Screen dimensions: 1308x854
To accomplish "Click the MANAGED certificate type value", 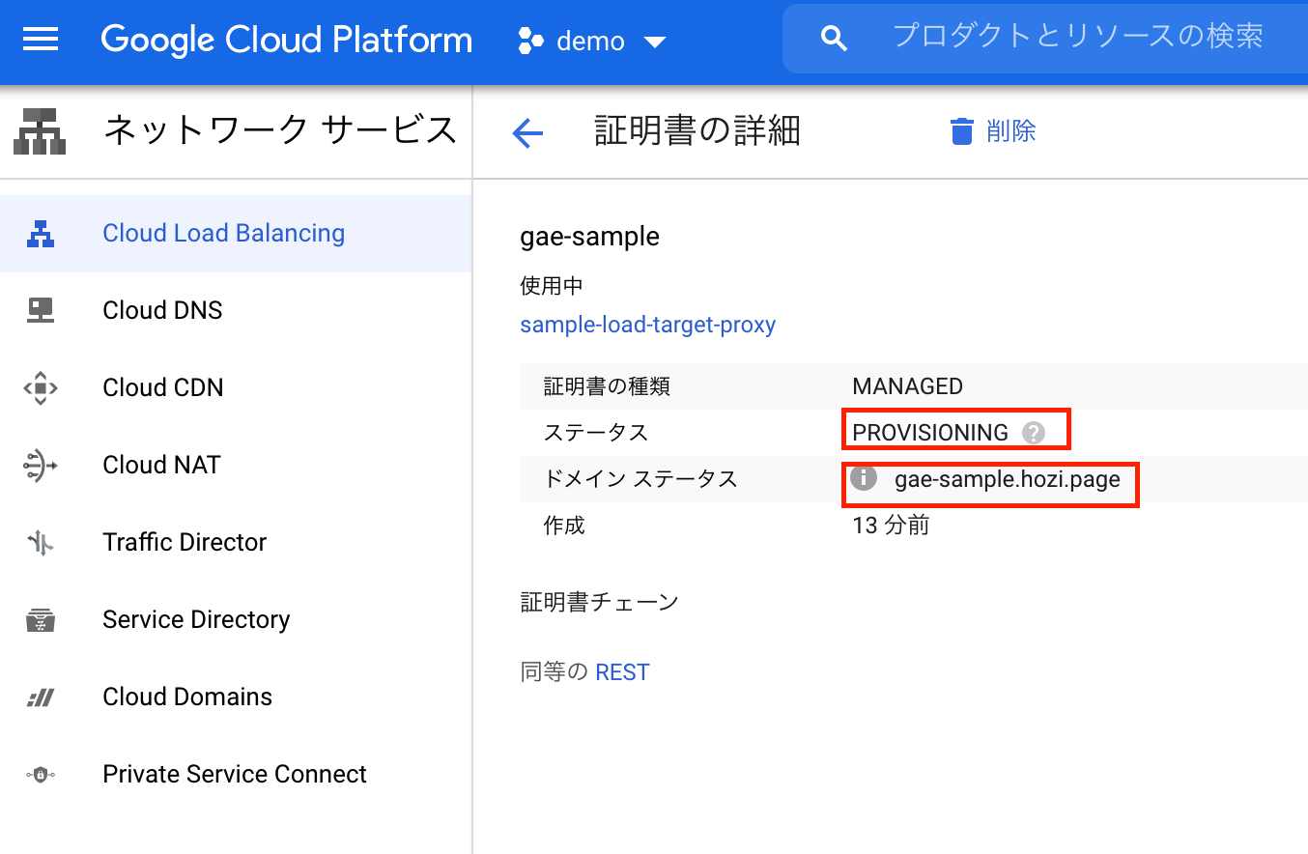I will [908, 386].
